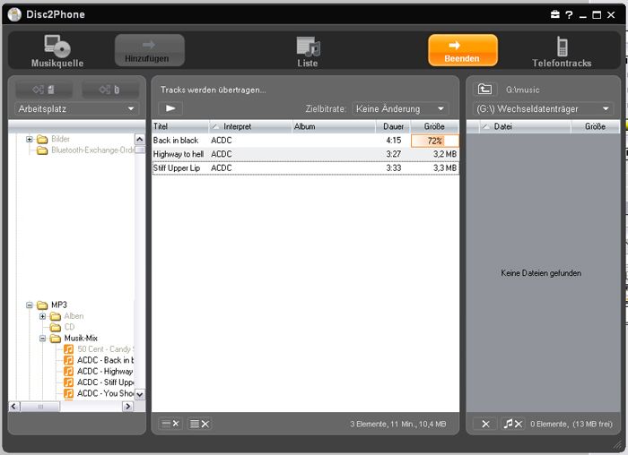This screenshot has height=455, width=628.
Task: Click delete music note X icon in phone panel
Action: click(x=513, y=424)
